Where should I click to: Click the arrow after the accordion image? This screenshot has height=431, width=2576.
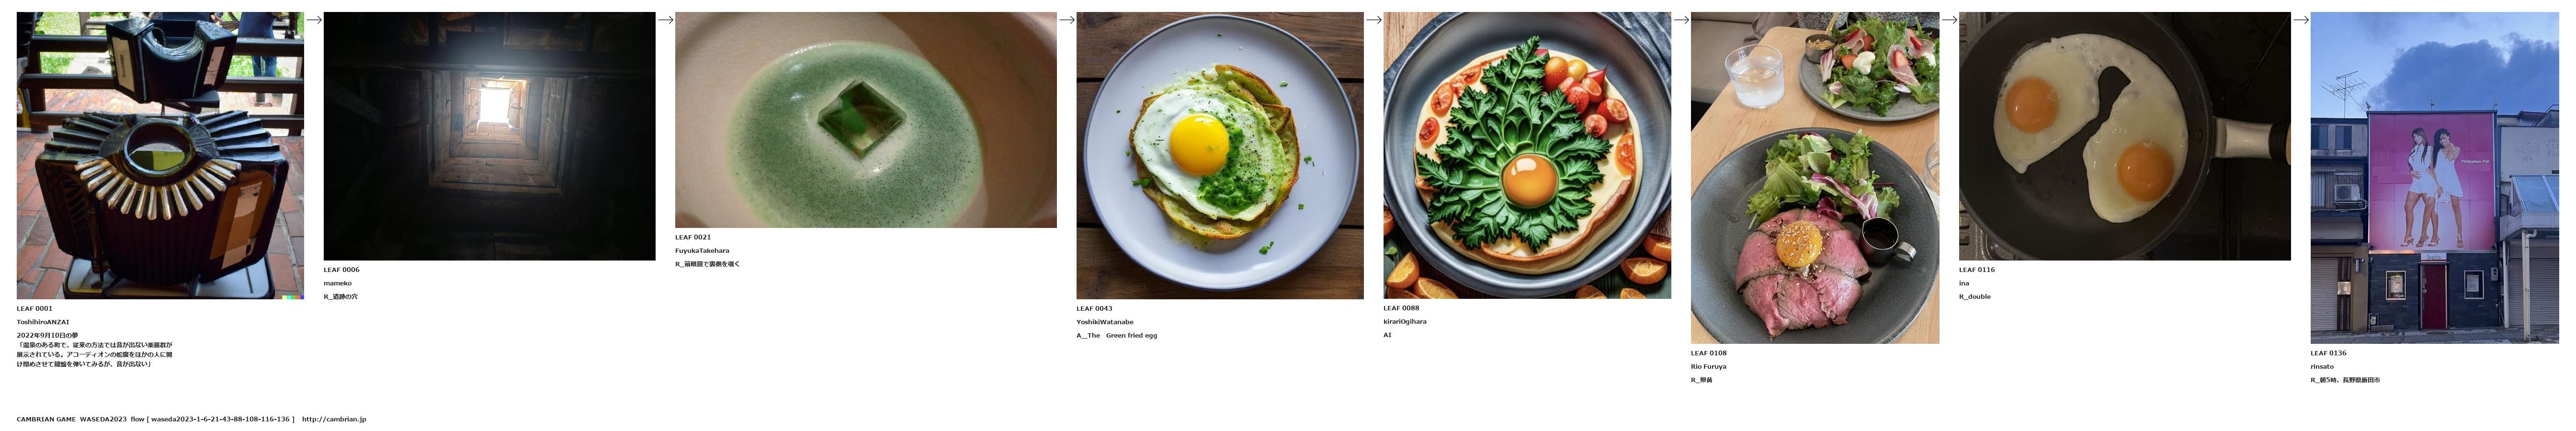(x=314, y=19)
